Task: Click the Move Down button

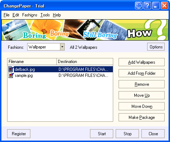Action: [141, 106]
